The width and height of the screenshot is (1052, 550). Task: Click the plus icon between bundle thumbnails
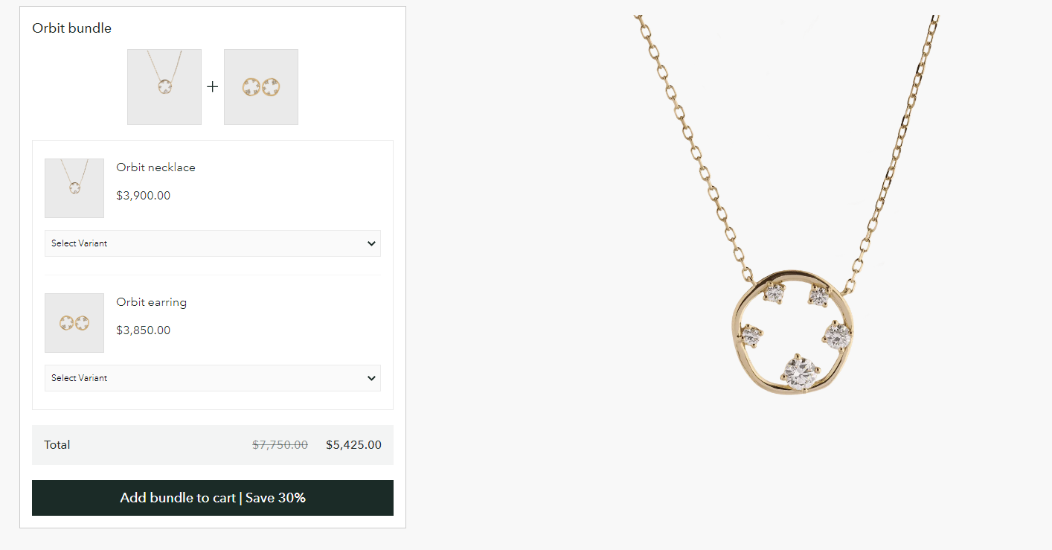[213, 87]
